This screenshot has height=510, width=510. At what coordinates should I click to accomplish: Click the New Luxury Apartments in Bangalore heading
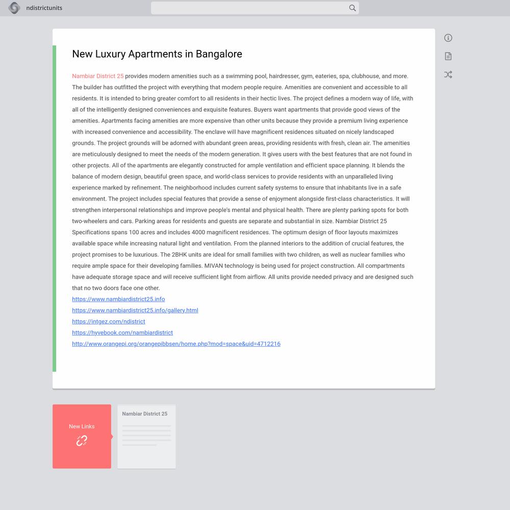157,54
